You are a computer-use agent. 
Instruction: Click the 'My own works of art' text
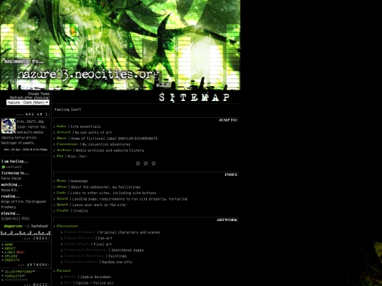click(93, 133)
